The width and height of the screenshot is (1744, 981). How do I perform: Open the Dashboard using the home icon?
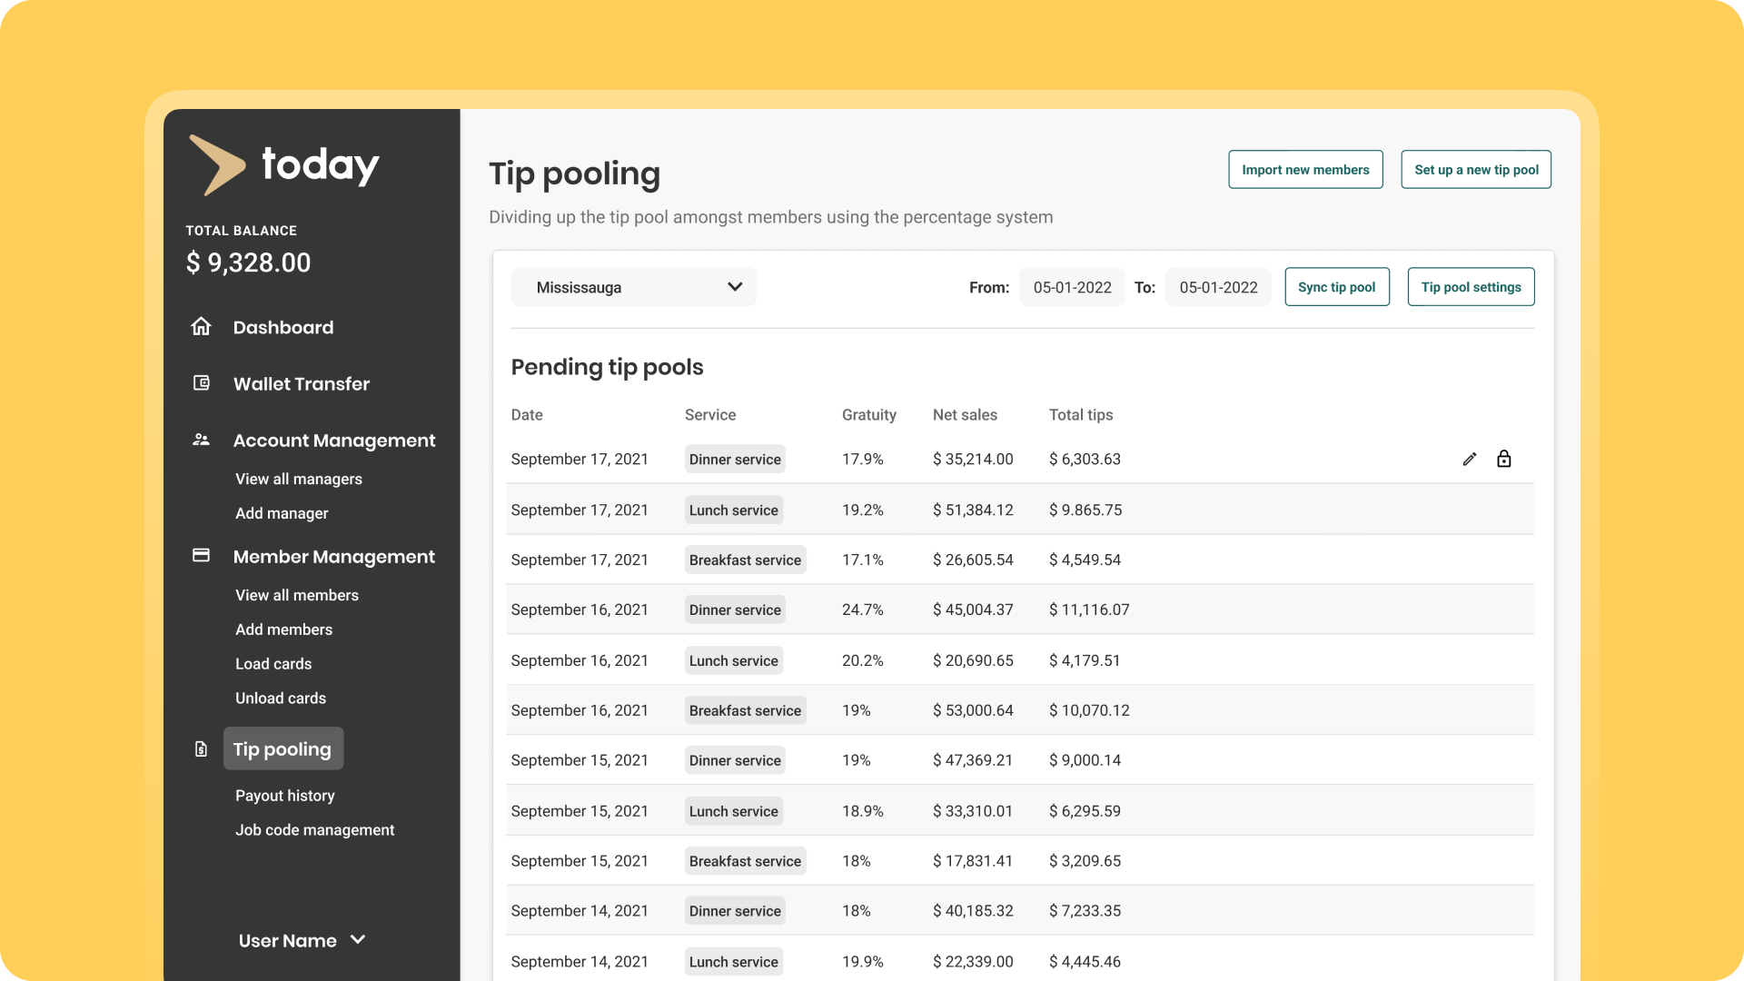coord(201,327)
